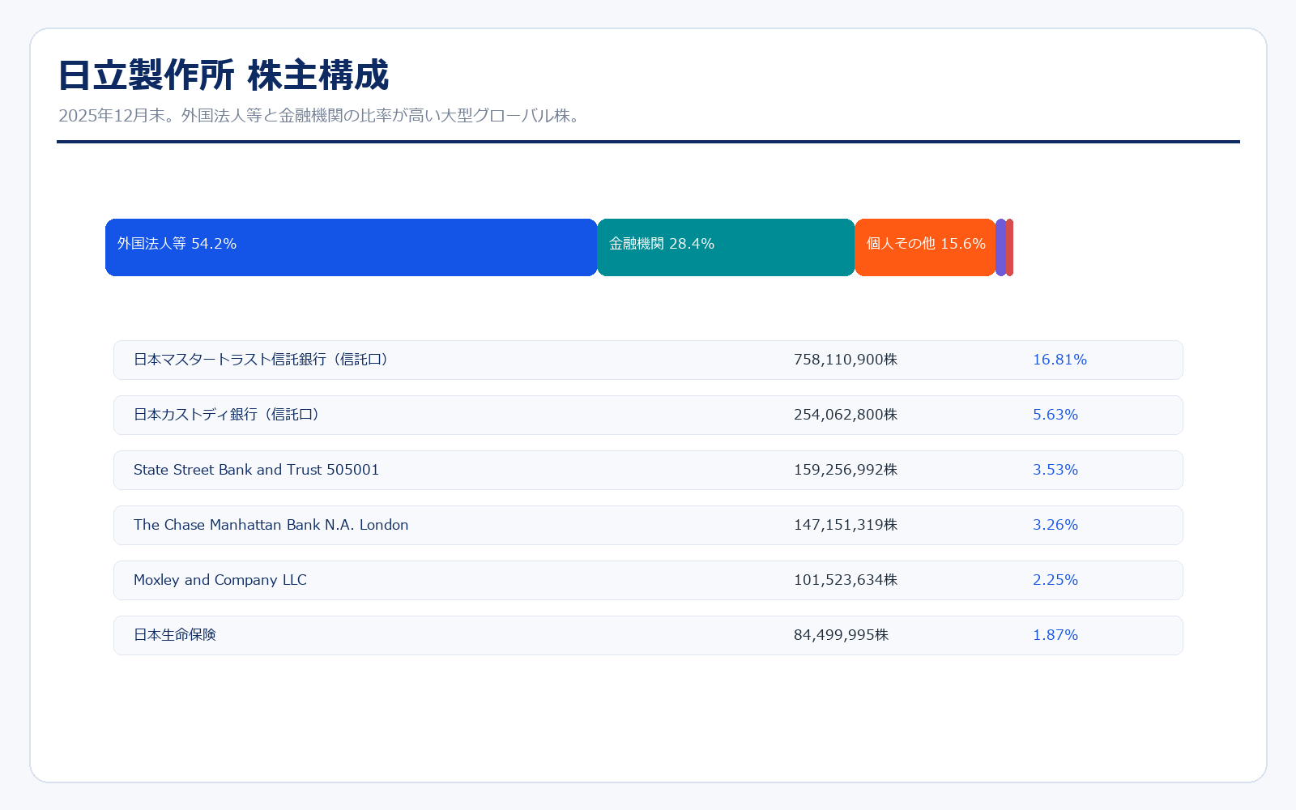Click the subtitle beginning 2025年12月末
1296x810 pixels.
tap(321, 116)
